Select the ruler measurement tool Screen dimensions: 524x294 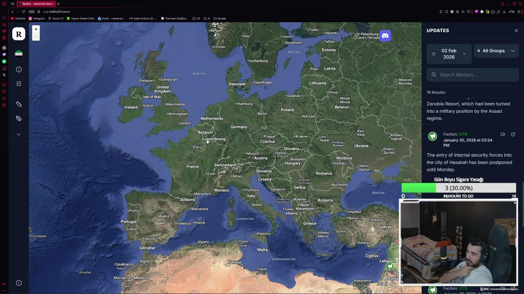[19, 104]
